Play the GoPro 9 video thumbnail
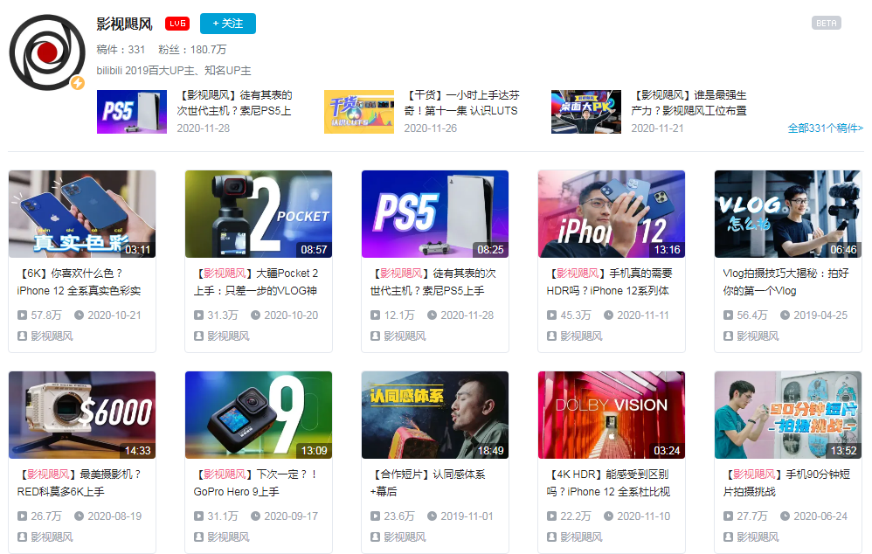872x554 pixels. (259, 415)
